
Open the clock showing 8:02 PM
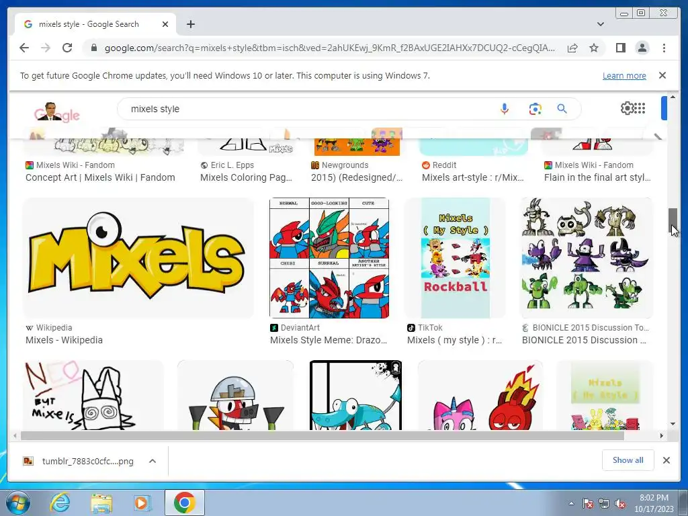[x=654, y=503]
